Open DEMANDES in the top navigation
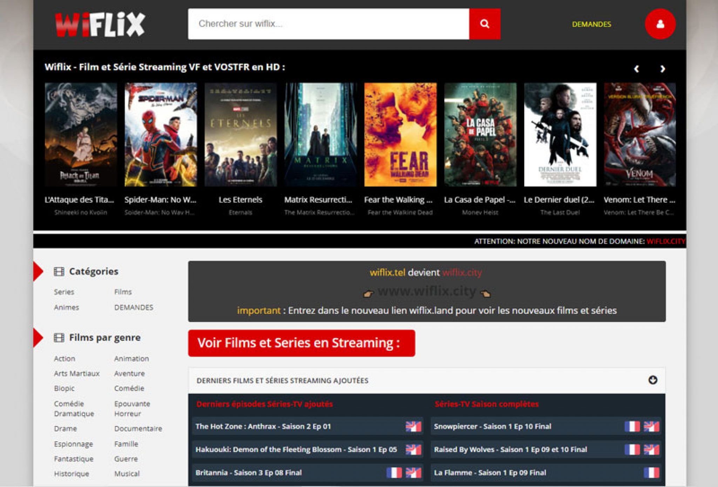The height and width of the screenshot is (487, 718). coord(591,25)
